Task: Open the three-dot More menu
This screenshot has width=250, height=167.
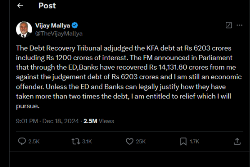Action: (x=239, y=25)
